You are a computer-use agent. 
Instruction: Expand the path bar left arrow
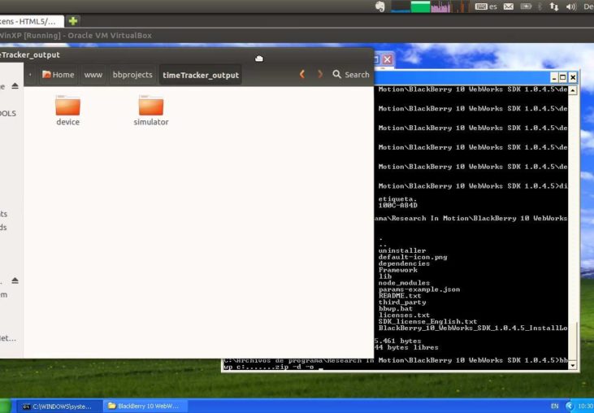(31, 74)
